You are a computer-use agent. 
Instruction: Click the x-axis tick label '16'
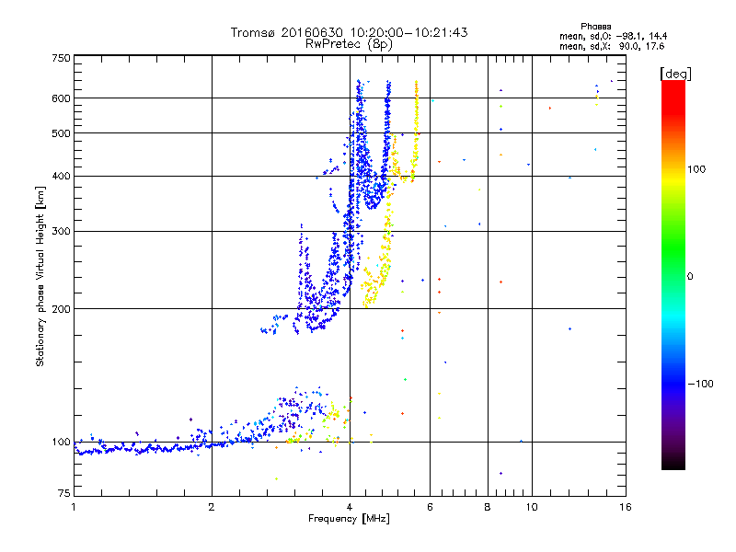[x=626, y=507]
